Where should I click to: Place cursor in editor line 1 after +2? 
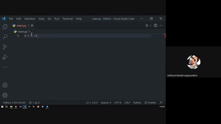(38, 36)
